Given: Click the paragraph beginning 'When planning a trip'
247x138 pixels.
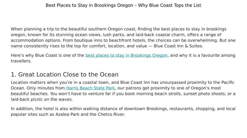Looking at the screenshot, I should click(x=123, y=38).
